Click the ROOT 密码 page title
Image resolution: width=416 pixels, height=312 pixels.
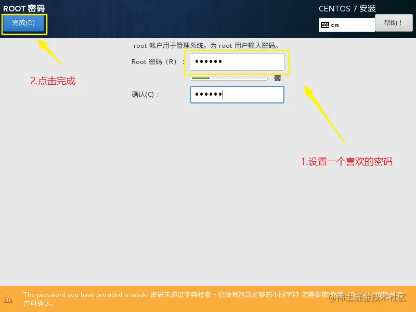pyautogui.click(x=24, y=8)
